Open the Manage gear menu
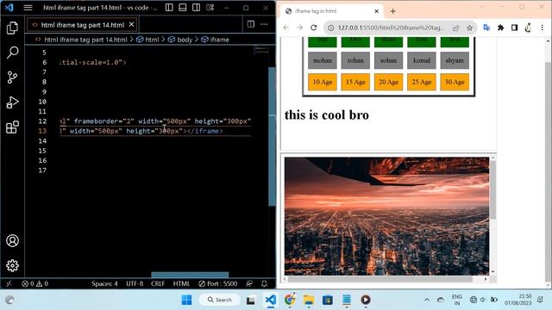The height and width of the screenshot is (310, 552). 12,266
